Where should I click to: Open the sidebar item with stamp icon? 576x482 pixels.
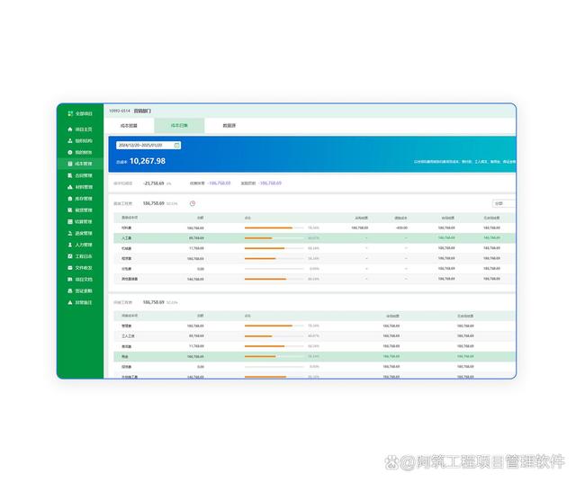[80, 291]
